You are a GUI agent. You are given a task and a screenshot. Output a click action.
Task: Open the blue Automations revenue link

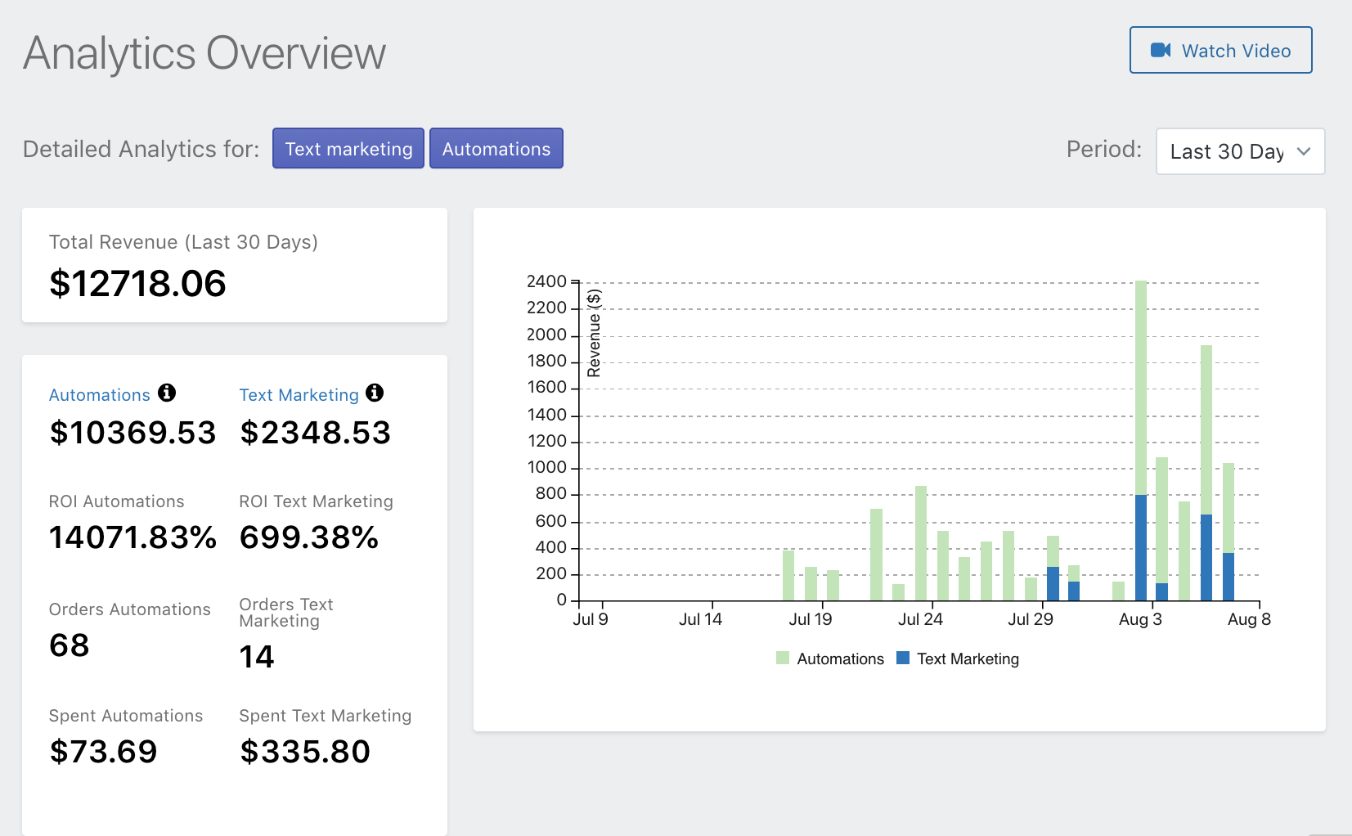(x=100, y=395)
